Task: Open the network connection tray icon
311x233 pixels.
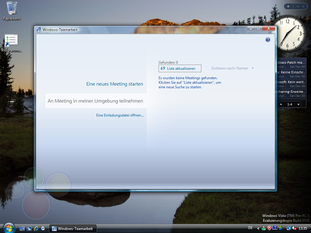Action: click(289, 228)
